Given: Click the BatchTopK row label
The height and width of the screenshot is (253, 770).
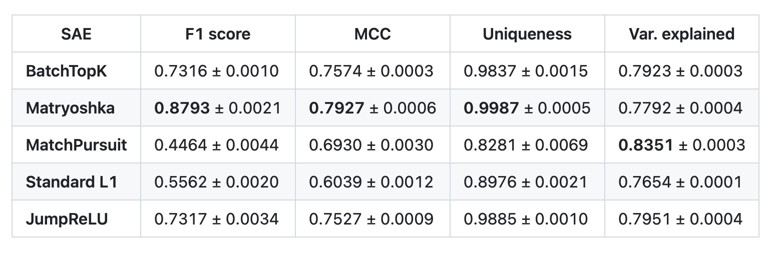Looking at the screenshot, I should [x=67, y=70].
